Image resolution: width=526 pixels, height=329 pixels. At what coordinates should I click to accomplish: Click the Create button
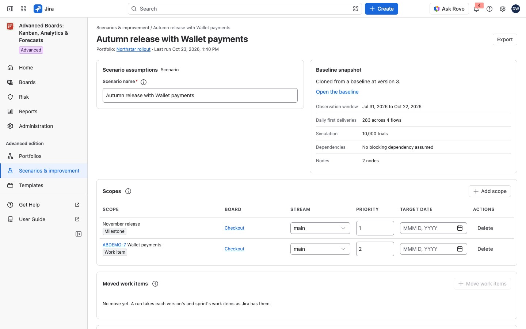381,9
